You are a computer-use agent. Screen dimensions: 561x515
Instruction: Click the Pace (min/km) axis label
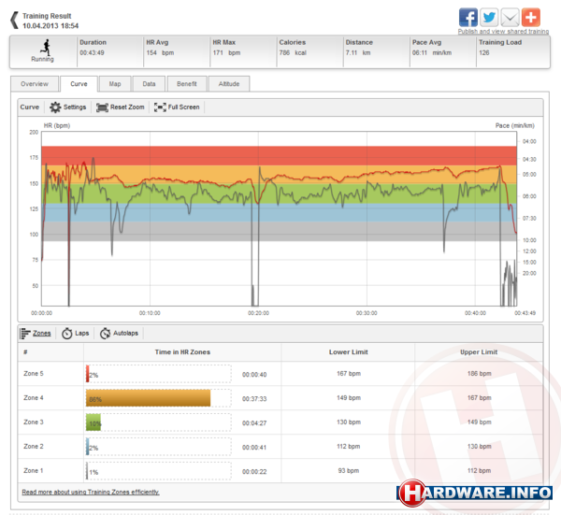coord(515,126)
